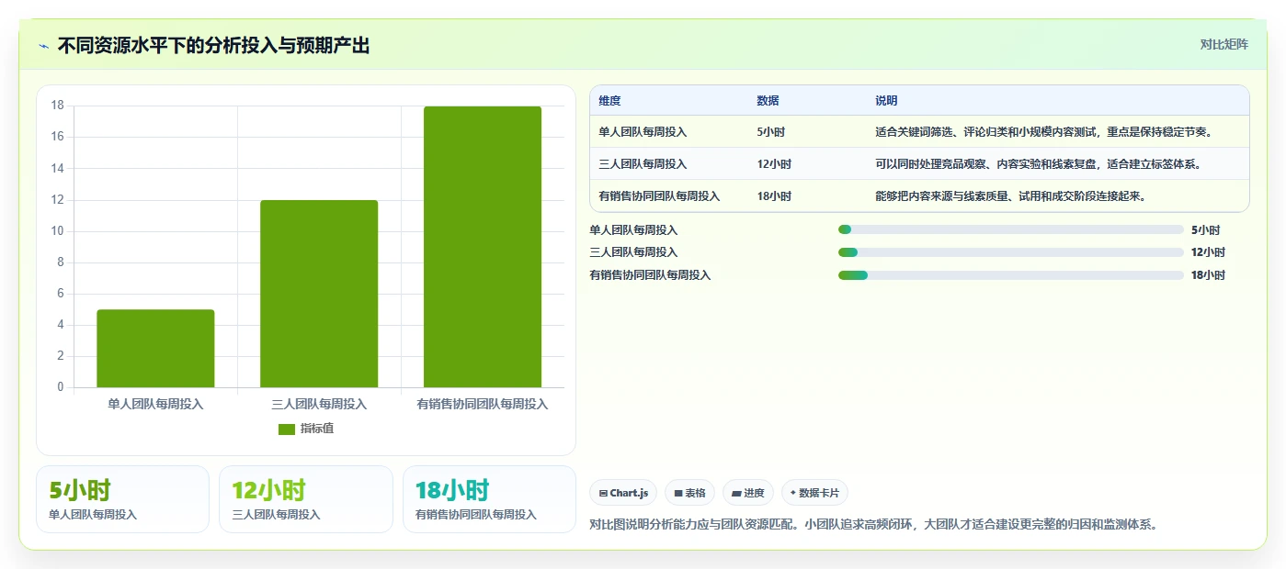The width and height of the screenshot is (1286, 569).
Task: Click the 指标值 legend label
Action: tap(317, 429)
